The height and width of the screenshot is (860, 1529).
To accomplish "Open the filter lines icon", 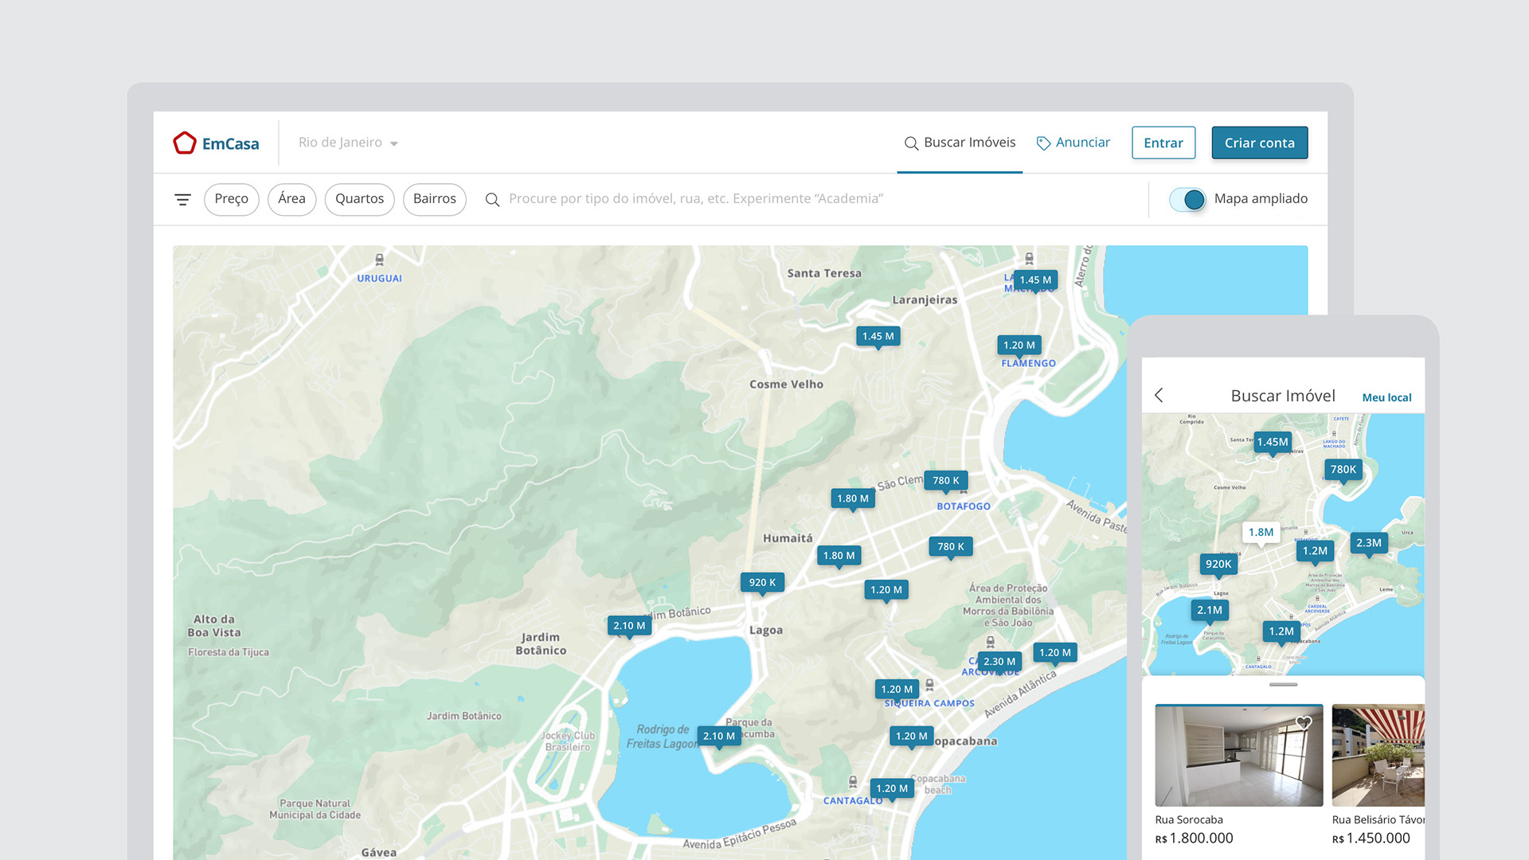I will 182,199.
